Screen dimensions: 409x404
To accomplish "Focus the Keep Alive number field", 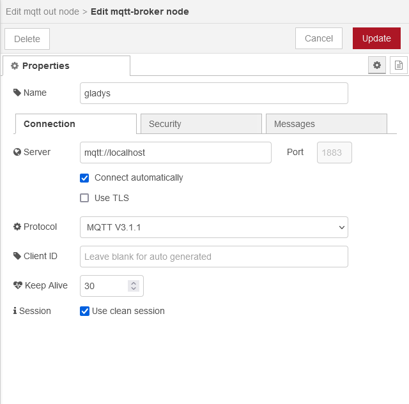I will coord(112,286).
